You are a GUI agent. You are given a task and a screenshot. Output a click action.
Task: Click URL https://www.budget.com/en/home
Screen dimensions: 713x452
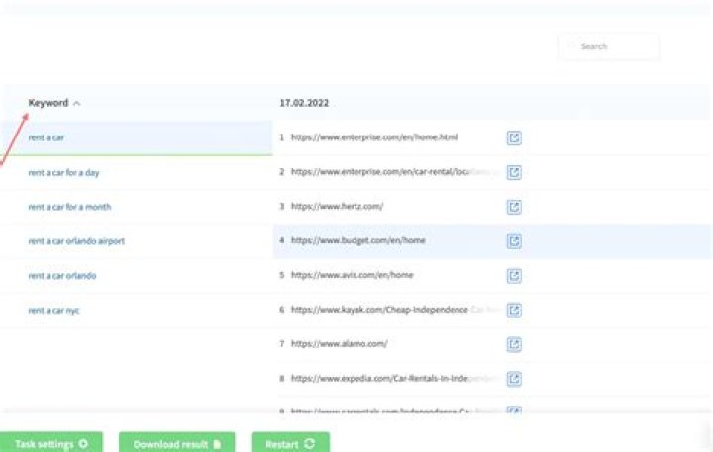(x=358, y=240)
